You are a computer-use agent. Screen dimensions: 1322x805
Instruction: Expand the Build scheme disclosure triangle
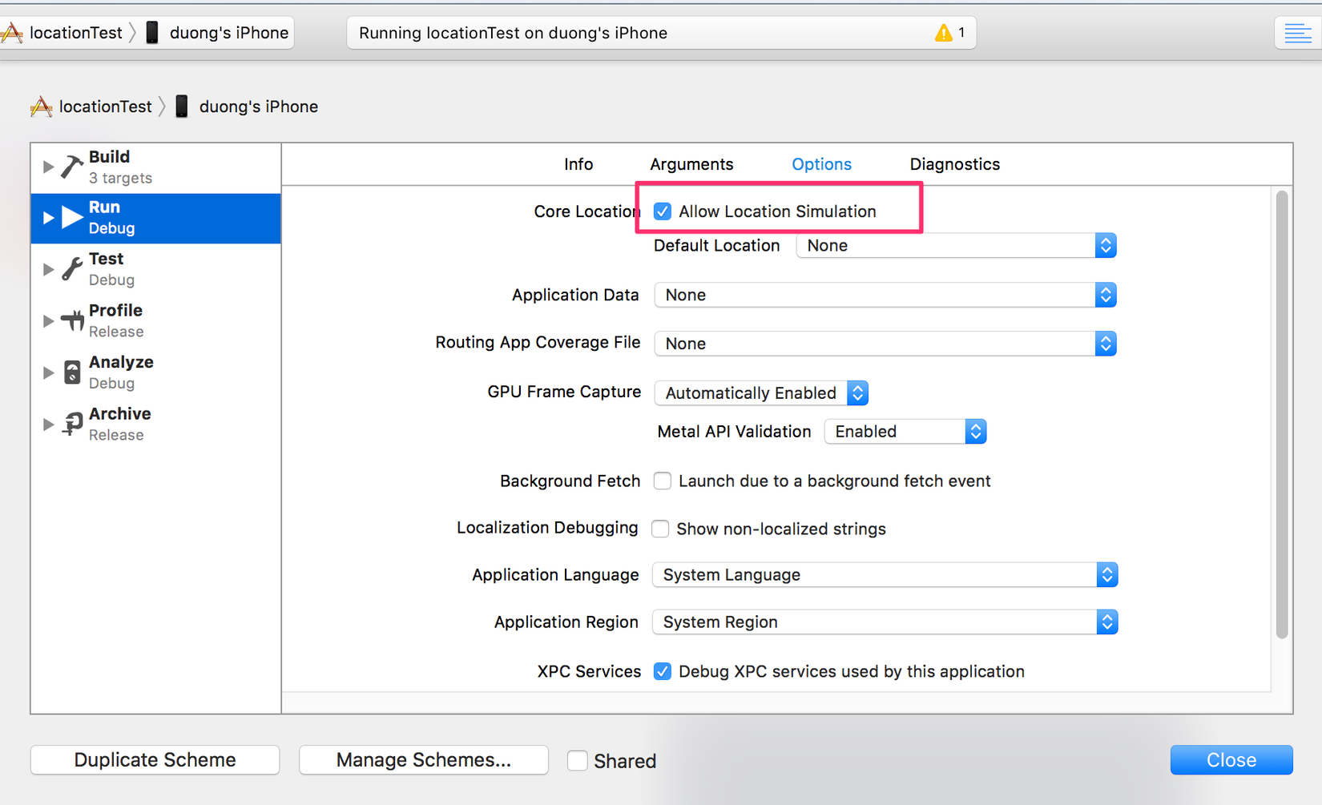pyautogui.click(x=47, y=167)
